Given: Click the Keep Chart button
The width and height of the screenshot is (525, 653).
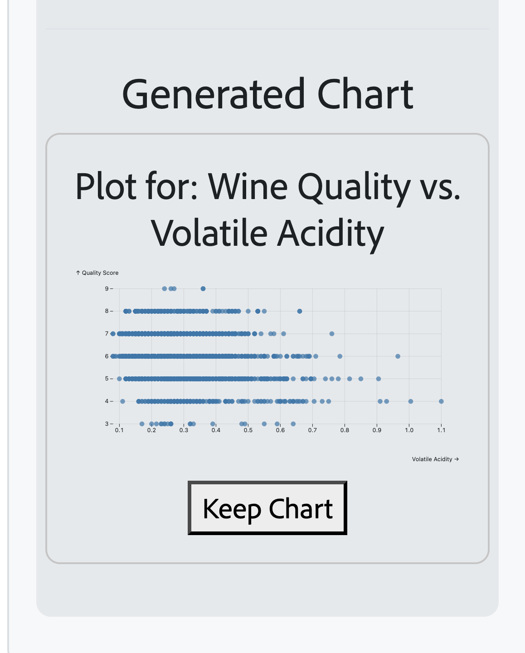Looking at the screenshot, I should [x=267, y=508].
